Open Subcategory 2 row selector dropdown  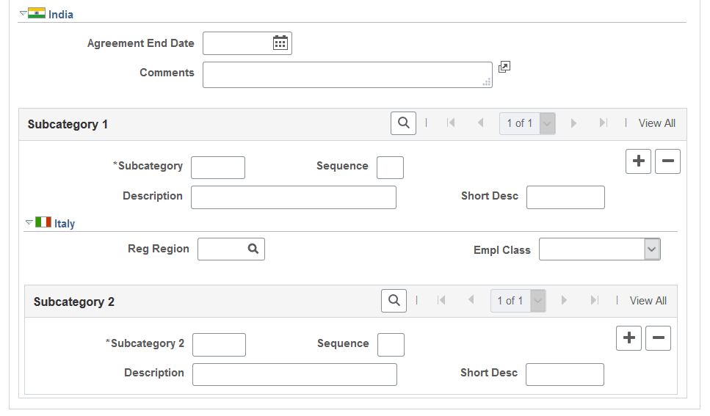[537, 300]
